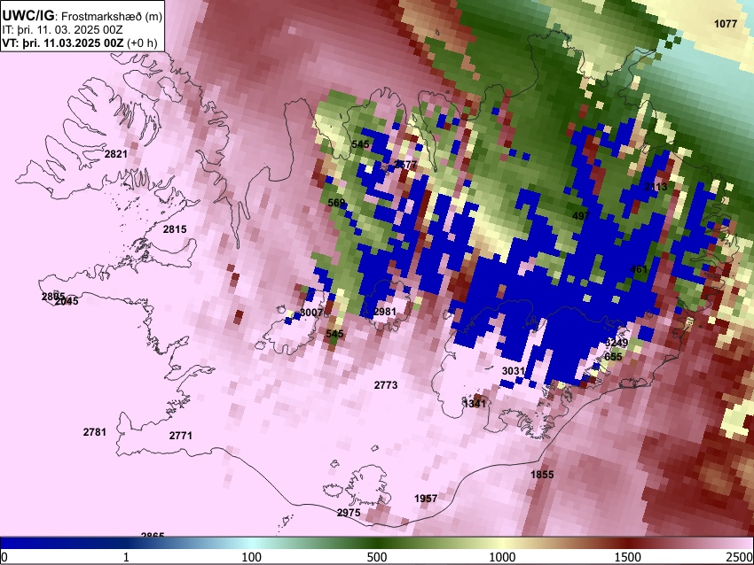
Task: Click the 2577 value label
Action: (405, 164)
